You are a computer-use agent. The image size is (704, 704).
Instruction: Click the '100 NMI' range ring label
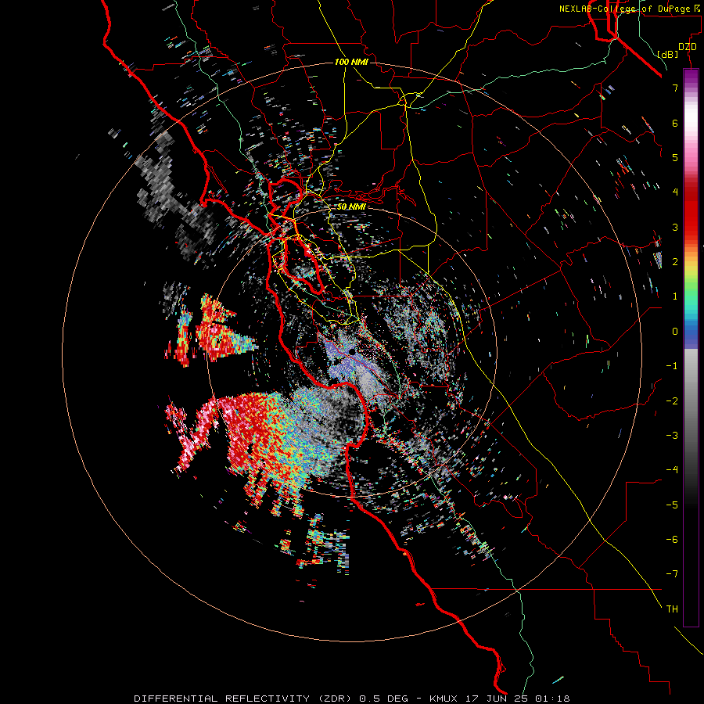351,62
